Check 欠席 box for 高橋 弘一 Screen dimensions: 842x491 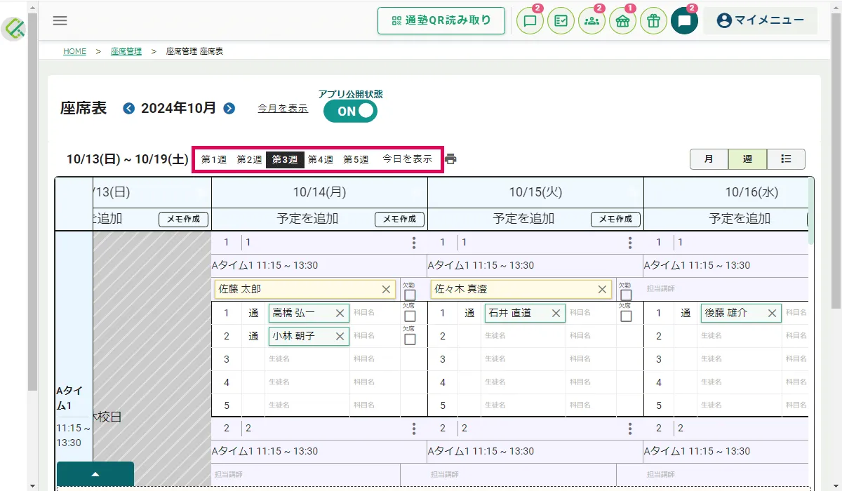(410, 316)
